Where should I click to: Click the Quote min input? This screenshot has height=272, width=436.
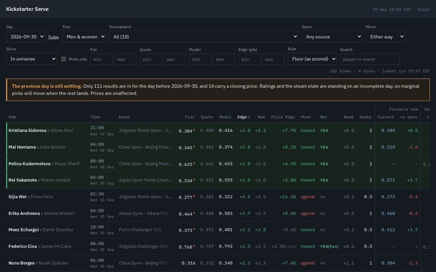click(151, 59)
